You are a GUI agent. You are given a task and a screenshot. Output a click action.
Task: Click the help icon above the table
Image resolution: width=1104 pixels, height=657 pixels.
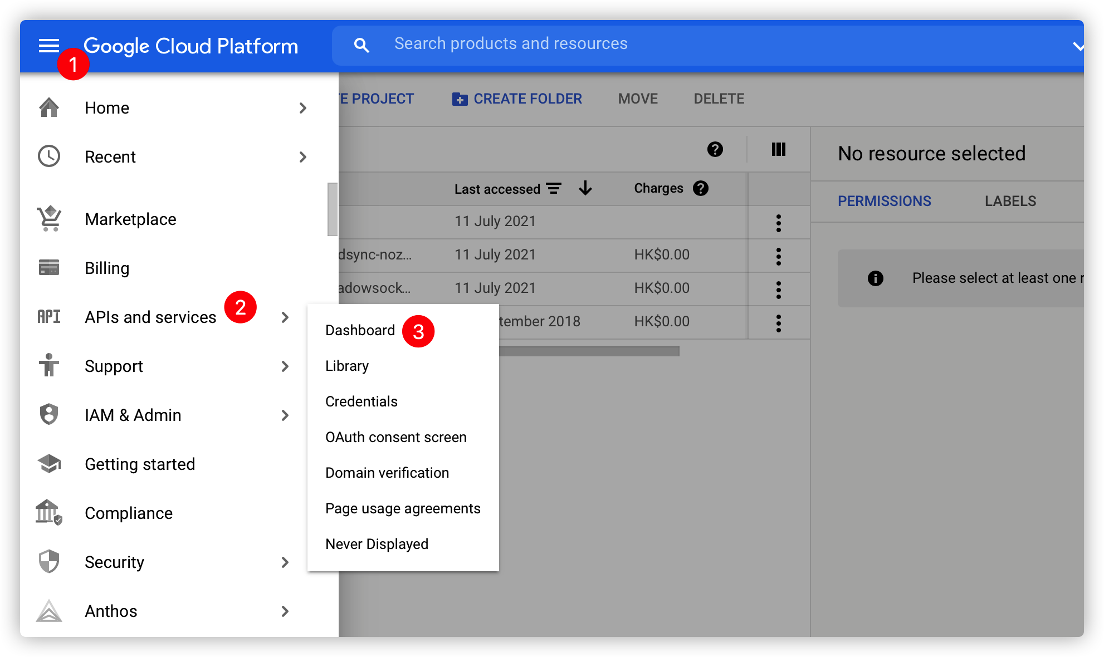tap(715, 149)
